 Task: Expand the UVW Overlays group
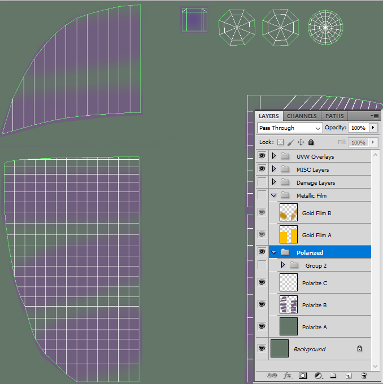tap(274, 156)
